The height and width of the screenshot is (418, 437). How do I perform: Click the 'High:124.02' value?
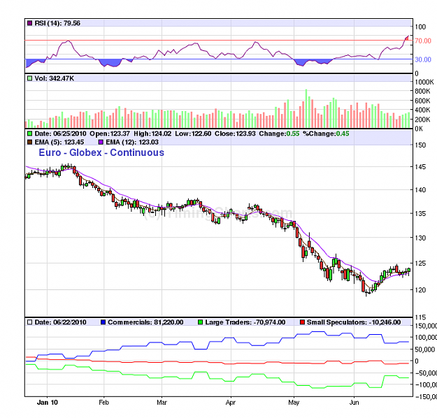click(152, 134)
